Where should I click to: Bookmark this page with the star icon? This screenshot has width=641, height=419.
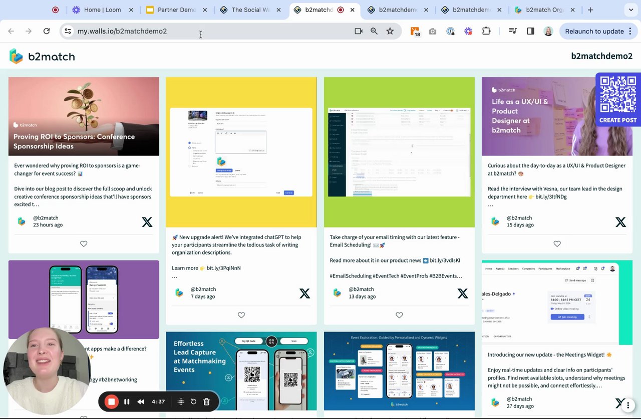[390, 31]
